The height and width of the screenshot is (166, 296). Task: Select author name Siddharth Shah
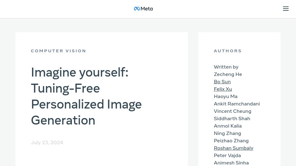[232, 119]
